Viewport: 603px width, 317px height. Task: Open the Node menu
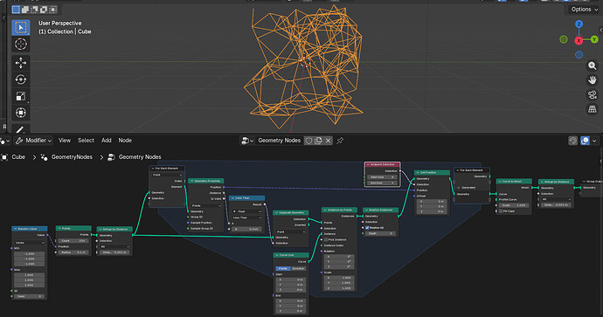click(125, 141)
